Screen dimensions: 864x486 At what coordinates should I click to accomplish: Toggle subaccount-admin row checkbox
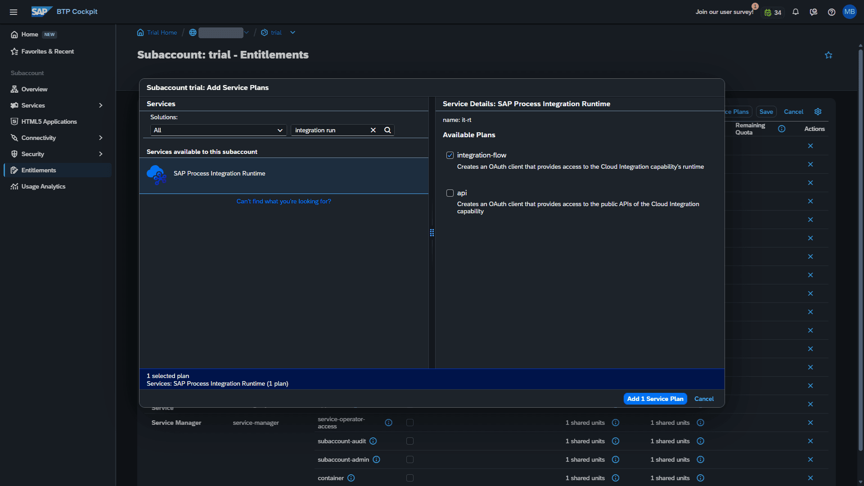pos(410,459)
